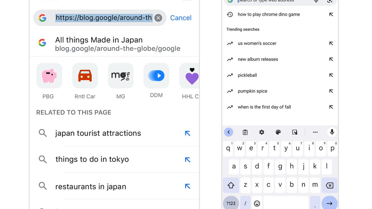
Task: Open the PBG piggy bank shortcut
Action: 49,76
